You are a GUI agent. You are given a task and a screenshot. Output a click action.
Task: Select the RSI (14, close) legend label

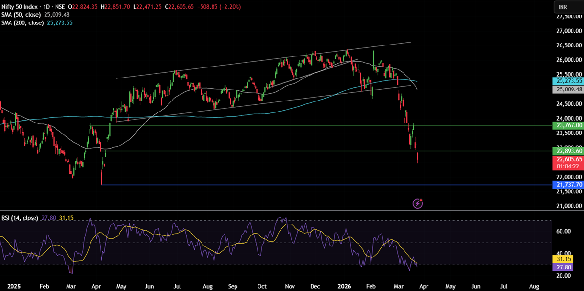(20, 218)
